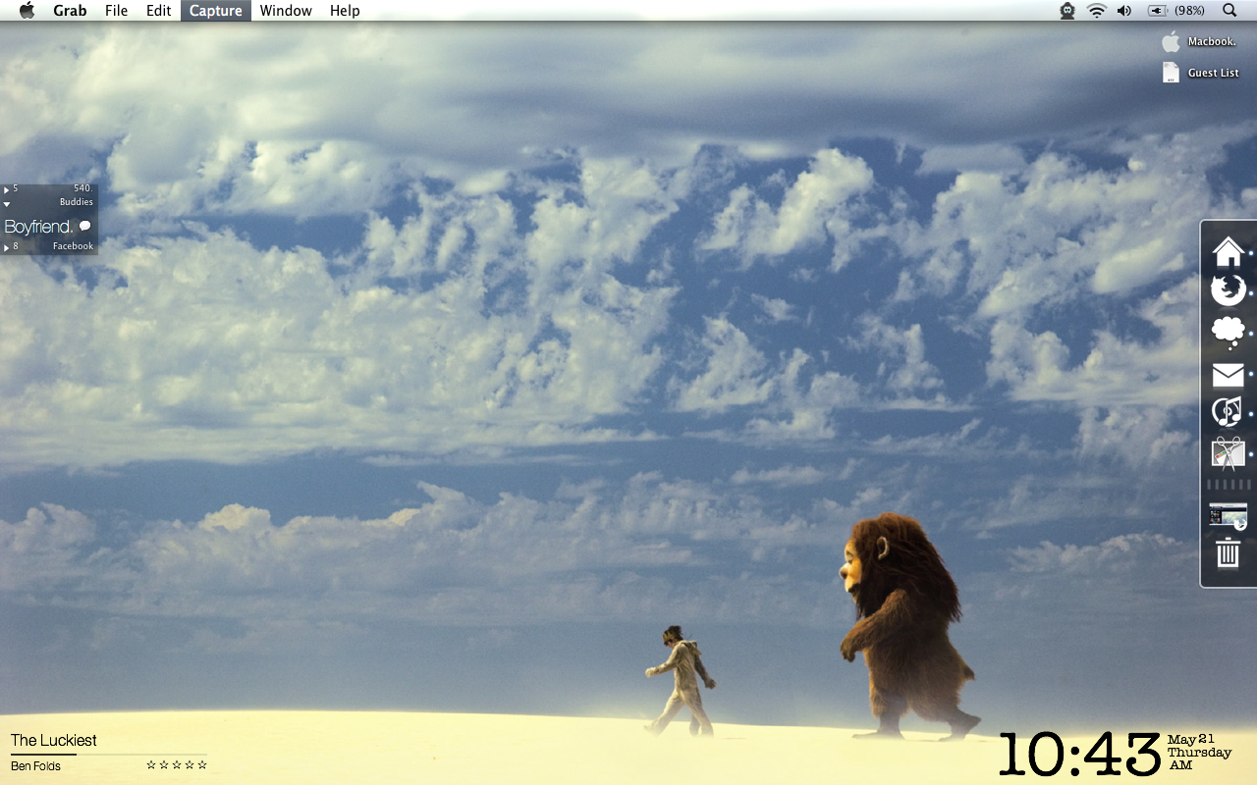Image resolution: width=1257 pixels, height=785 pixels.
Task: Open the Grab application menu
Action: pos(70,11)
